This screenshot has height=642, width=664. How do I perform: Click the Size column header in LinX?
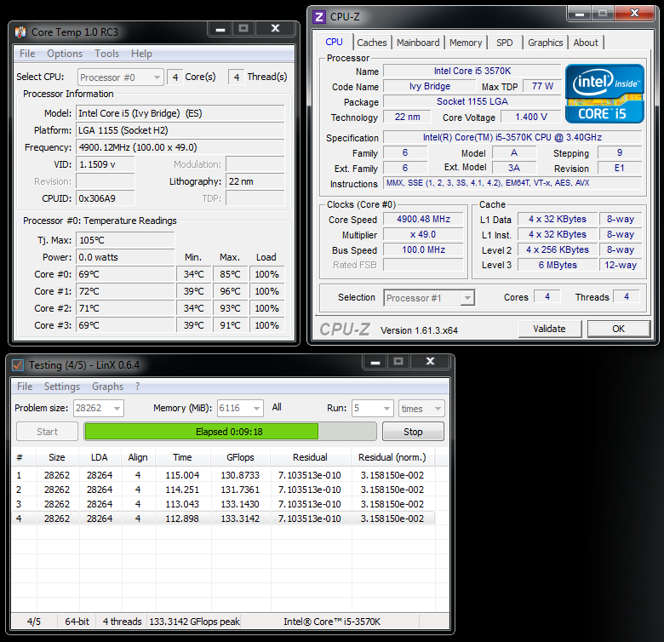(57, 457)
